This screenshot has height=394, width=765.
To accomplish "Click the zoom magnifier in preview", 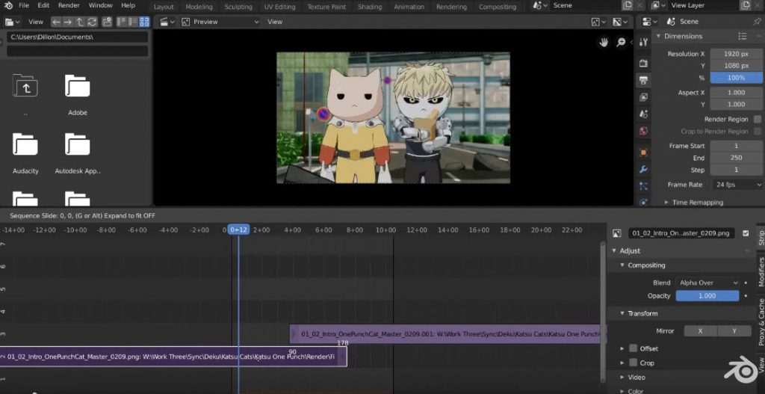I will tap(621, 43).
